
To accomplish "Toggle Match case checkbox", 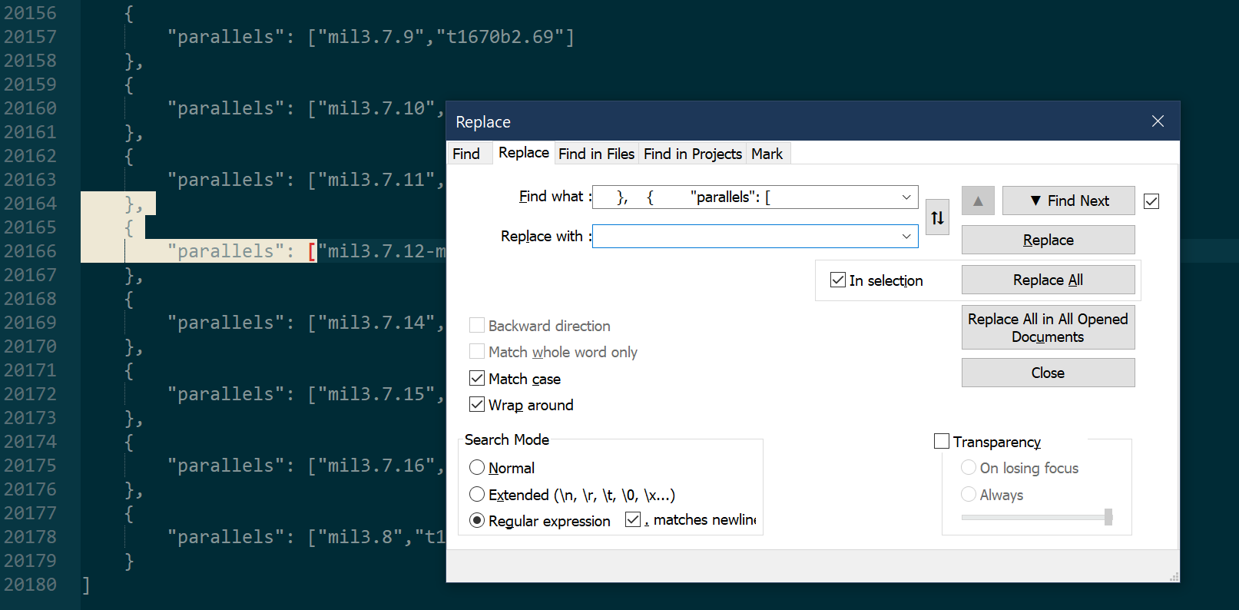I will (477, 378).
